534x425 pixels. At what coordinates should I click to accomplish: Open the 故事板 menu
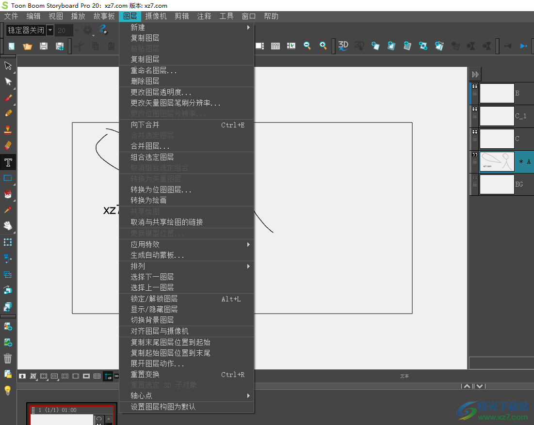[x=104, y=16]
